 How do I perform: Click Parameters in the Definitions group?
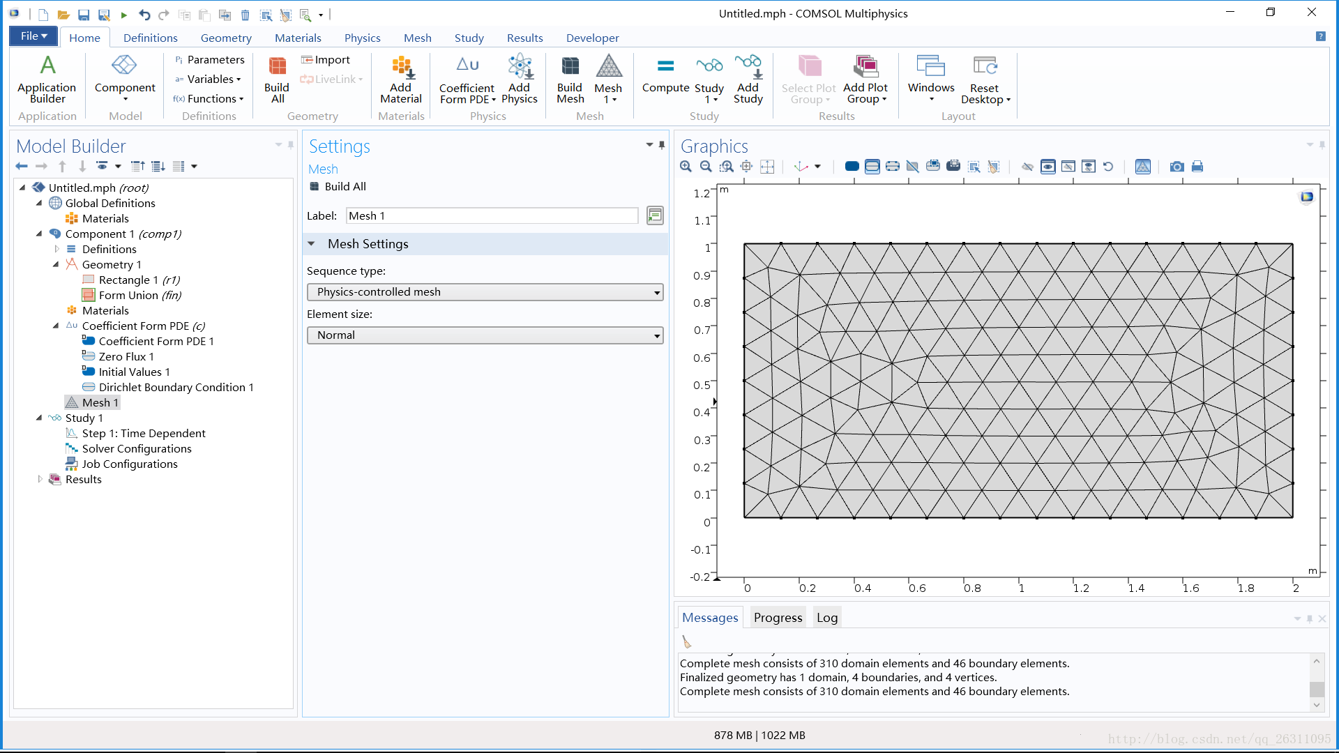pos(209,59)
